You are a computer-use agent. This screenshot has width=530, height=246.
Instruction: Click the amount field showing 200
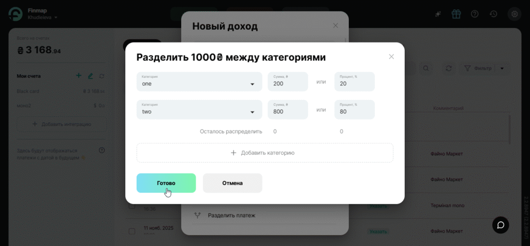[x=287, y=82]
